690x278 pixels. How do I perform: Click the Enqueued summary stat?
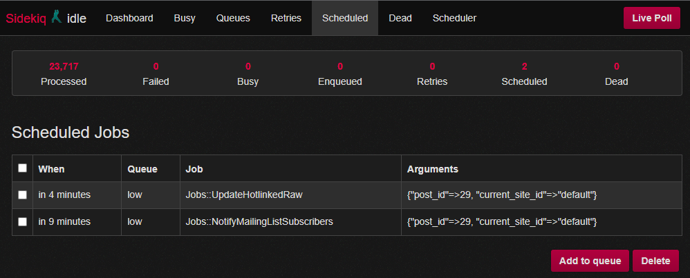[x=340, y=74]
